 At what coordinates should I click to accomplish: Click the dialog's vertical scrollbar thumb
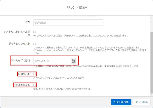pyautogui.click(x=152, y=63)
